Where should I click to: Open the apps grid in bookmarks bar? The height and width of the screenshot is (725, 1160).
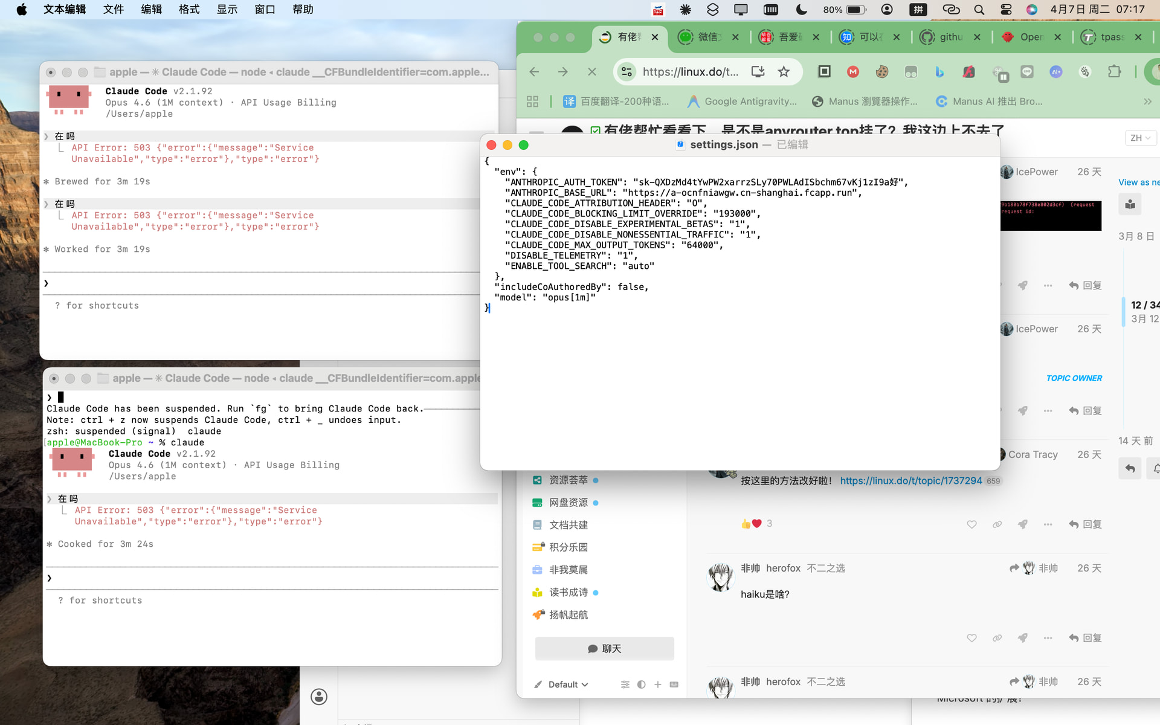[532, 101]
